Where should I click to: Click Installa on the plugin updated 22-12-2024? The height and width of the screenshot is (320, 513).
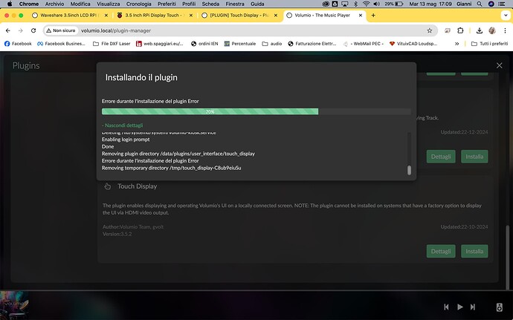click(x=474, y=157)
